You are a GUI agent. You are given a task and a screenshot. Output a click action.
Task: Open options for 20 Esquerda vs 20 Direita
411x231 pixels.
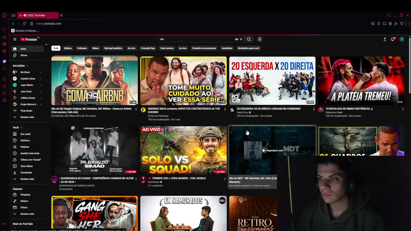[314, 109]
